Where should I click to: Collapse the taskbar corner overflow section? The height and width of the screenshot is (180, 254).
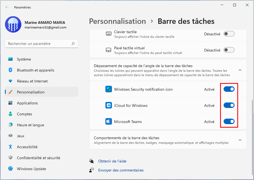pos(240,70)
